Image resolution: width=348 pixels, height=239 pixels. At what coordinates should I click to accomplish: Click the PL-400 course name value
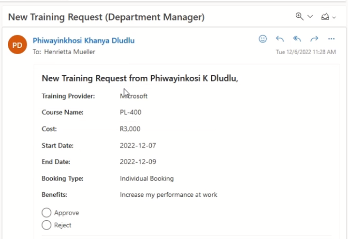click(131, 112)
